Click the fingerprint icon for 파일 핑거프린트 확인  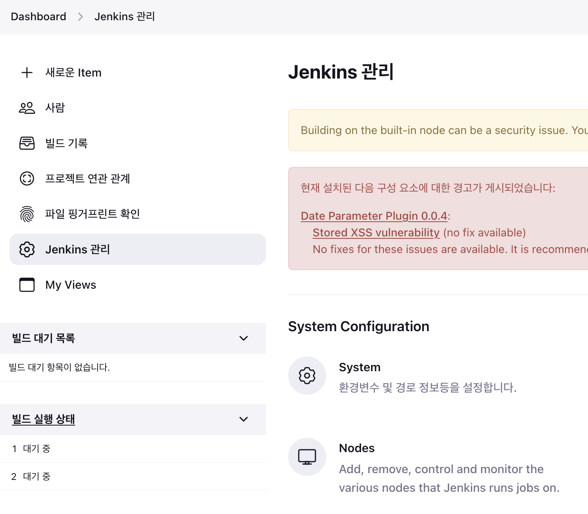(x=27, y=214)
